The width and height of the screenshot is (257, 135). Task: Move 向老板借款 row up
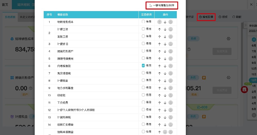pos(160,66)
